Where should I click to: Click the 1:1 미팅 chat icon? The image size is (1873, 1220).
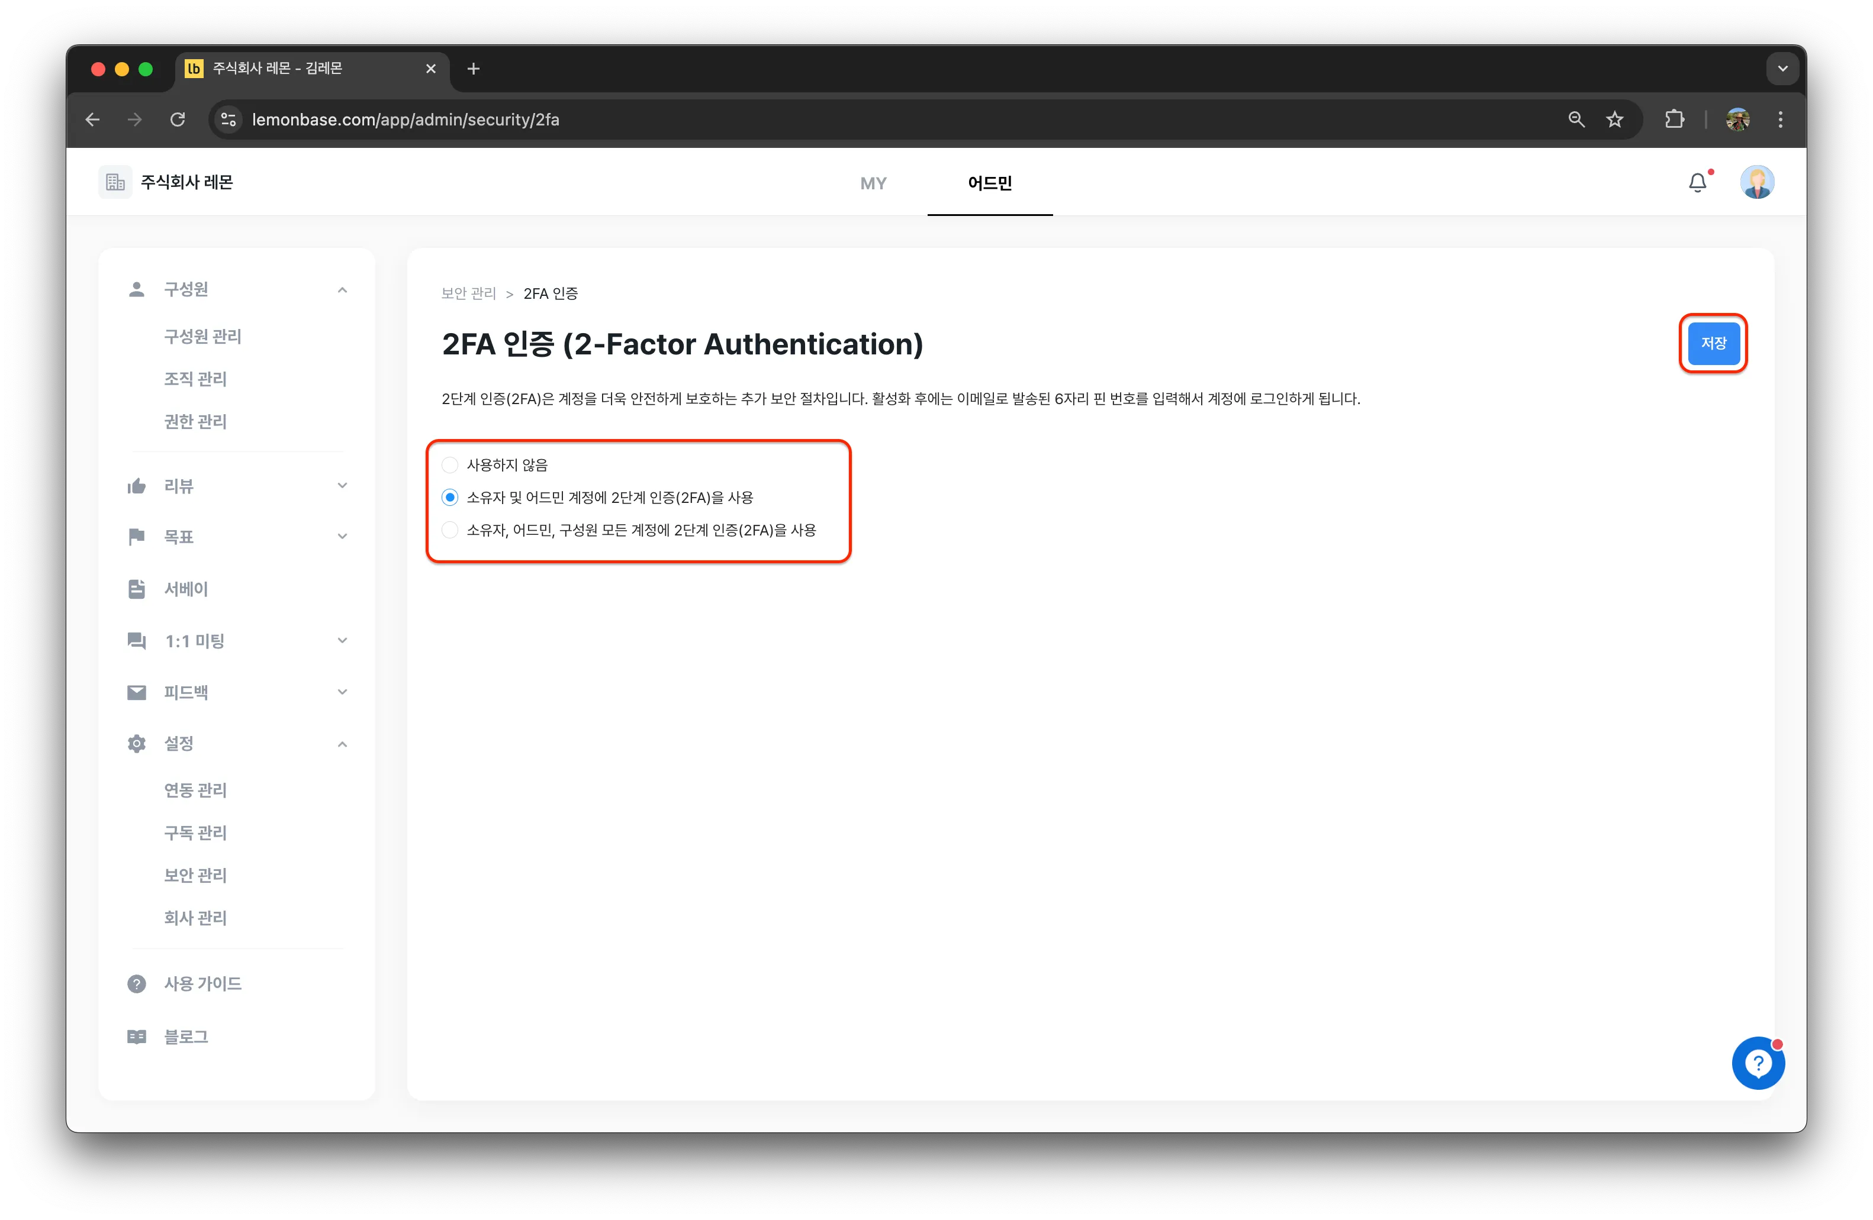tap(136, 640)
